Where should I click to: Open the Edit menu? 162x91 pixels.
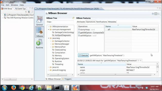point(7,5)
